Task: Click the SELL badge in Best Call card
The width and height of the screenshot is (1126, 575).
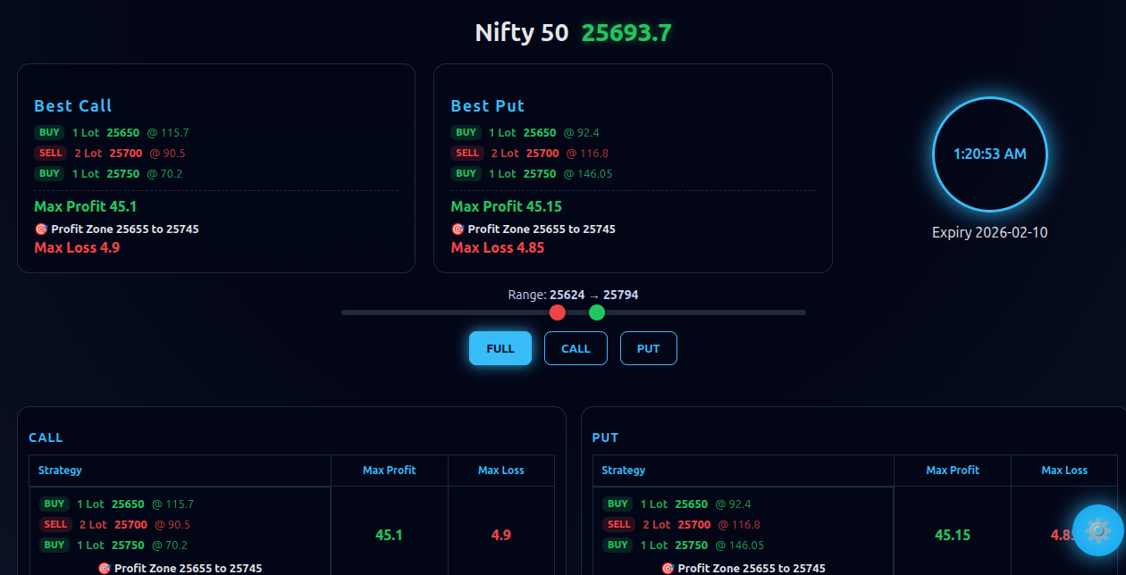Action: coord(51,153)
